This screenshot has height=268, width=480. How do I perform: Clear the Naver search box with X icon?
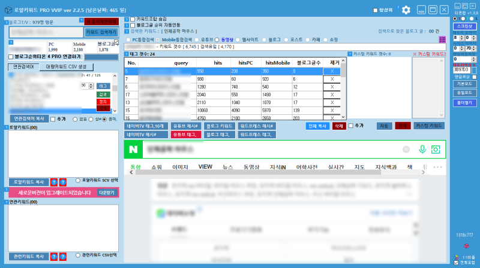(x=406, y=150)
